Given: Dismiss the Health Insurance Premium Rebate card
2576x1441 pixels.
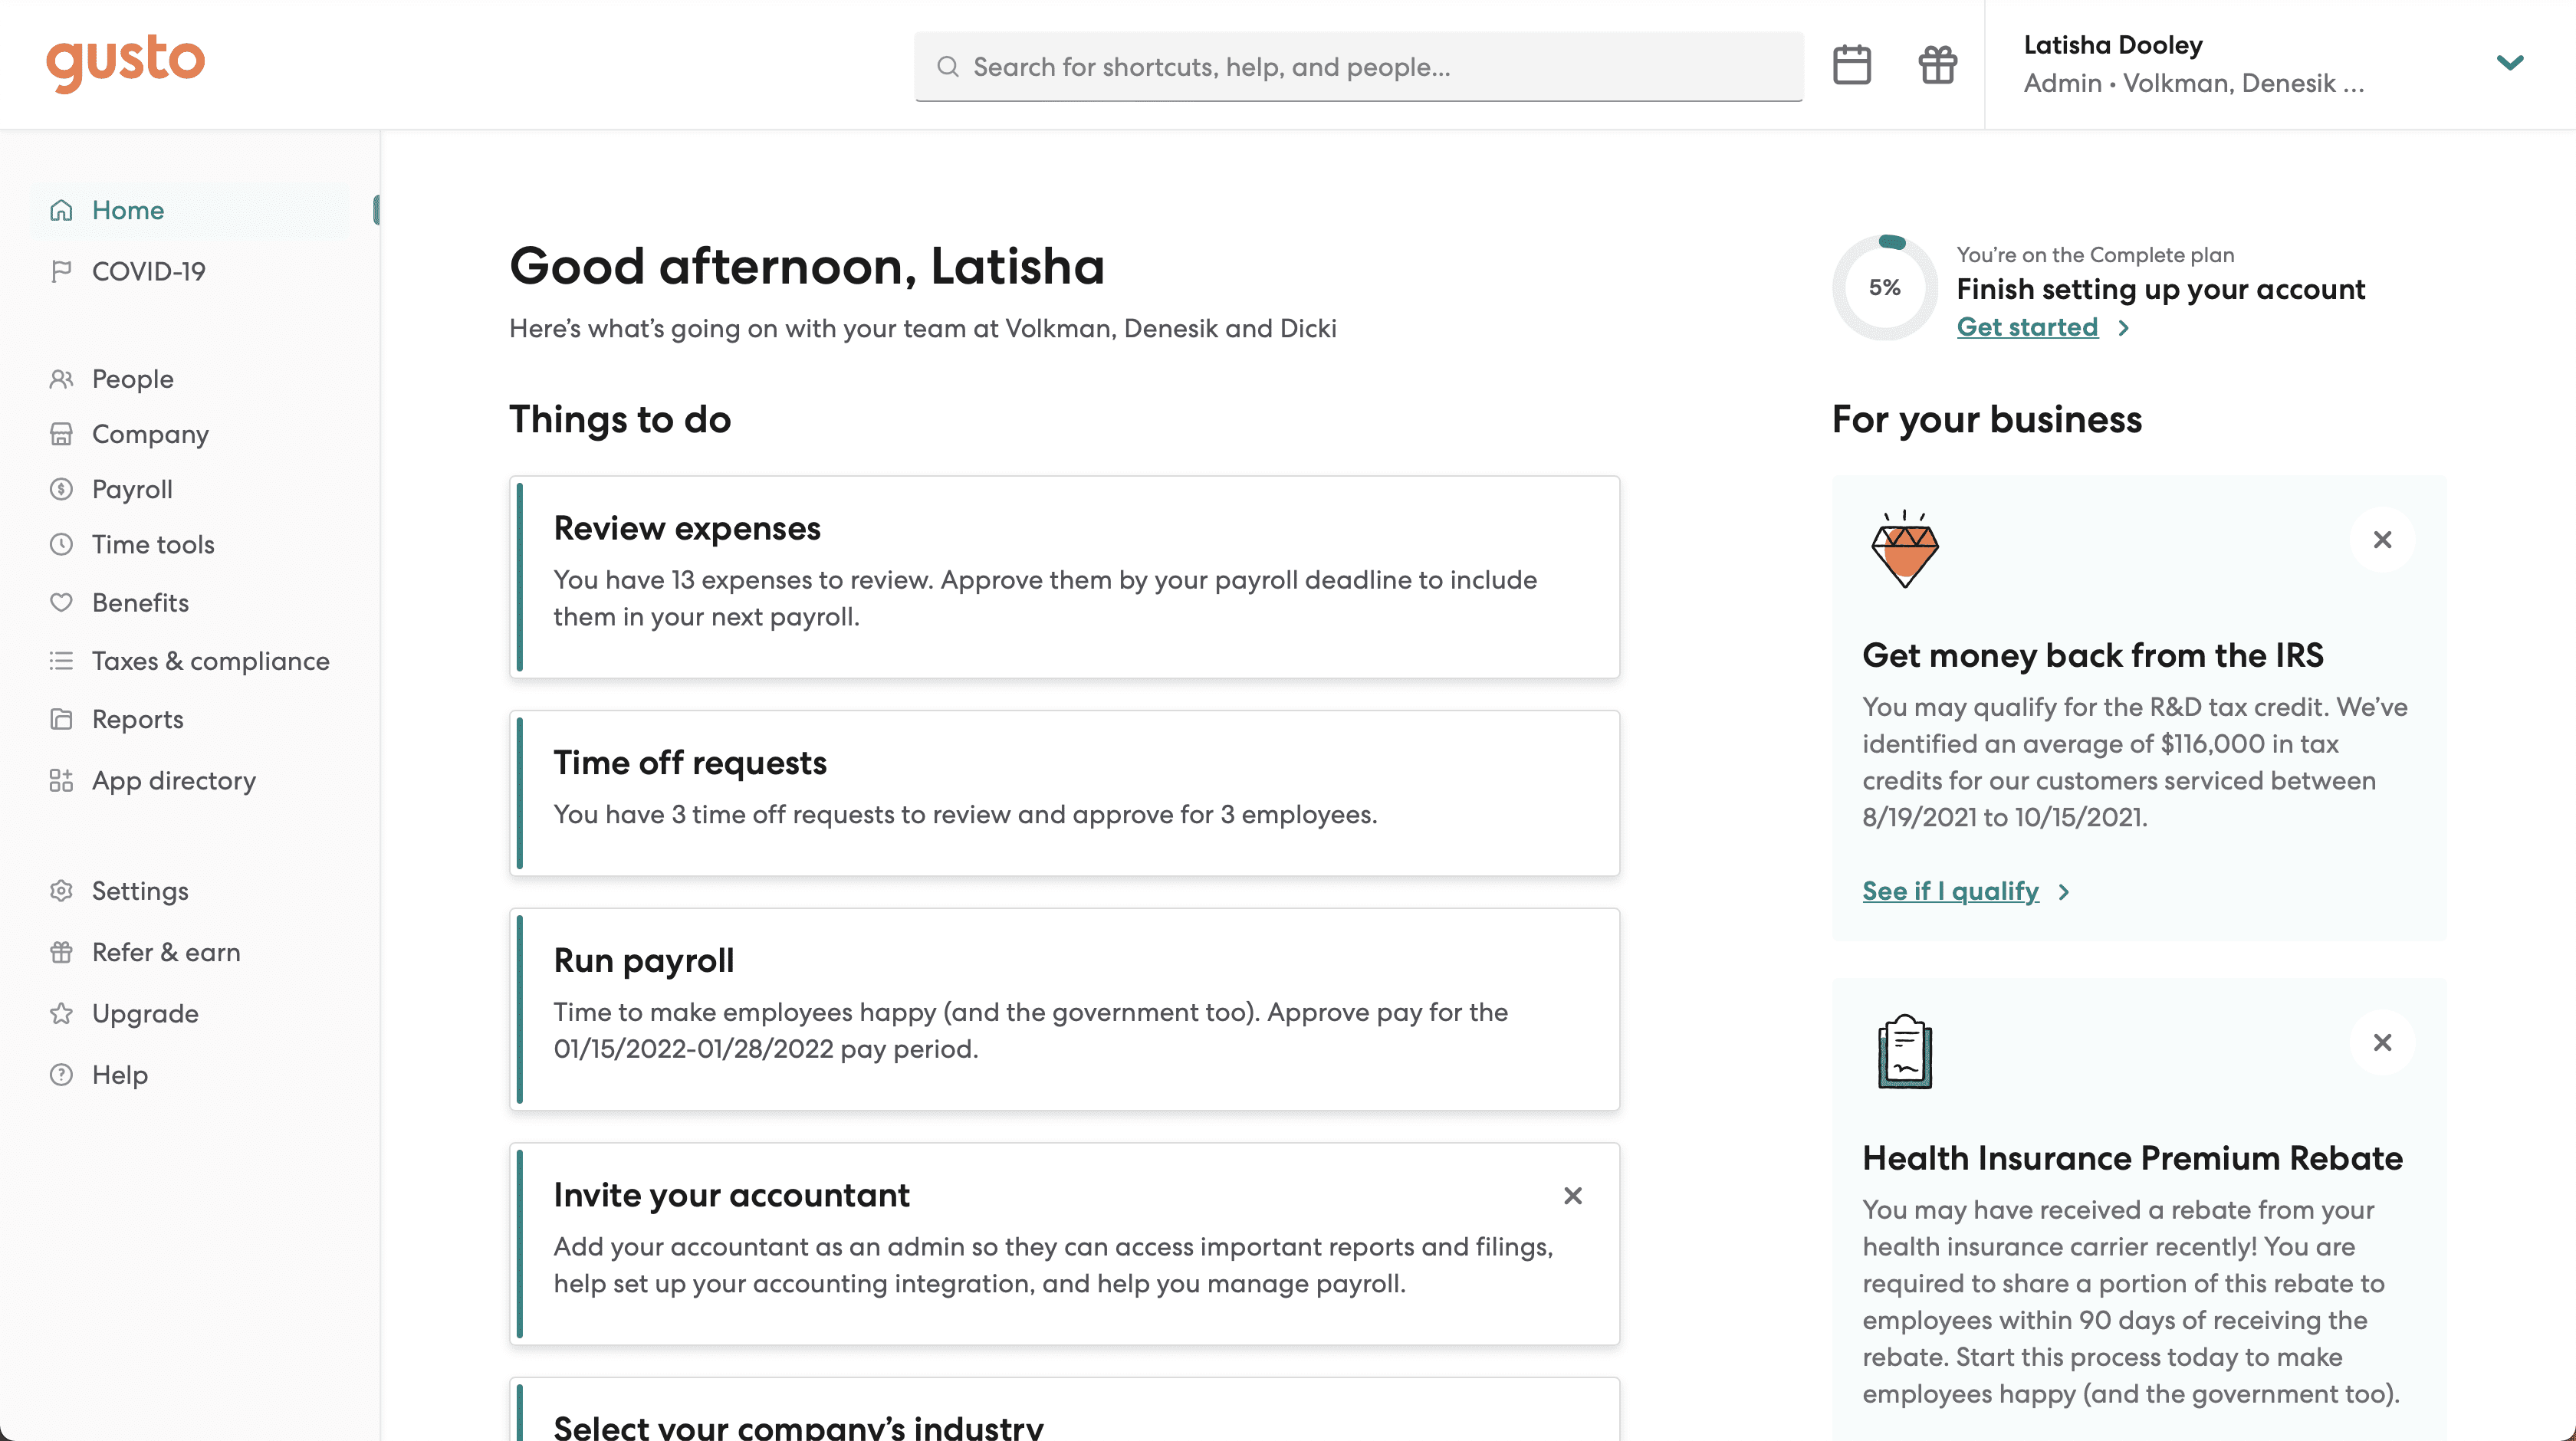Looking at the screenshot, I should tap(2383, 1043).
